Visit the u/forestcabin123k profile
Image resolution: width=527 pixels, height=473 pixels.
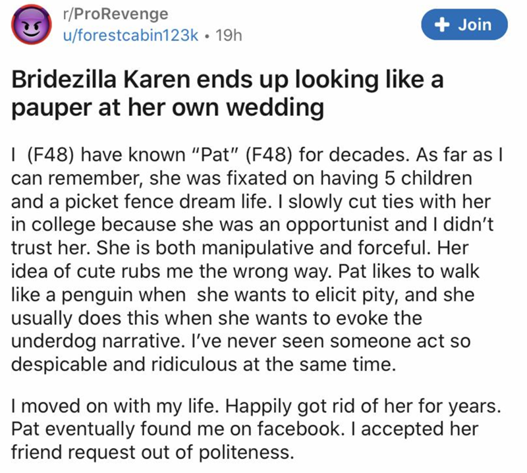pos(127,36)
